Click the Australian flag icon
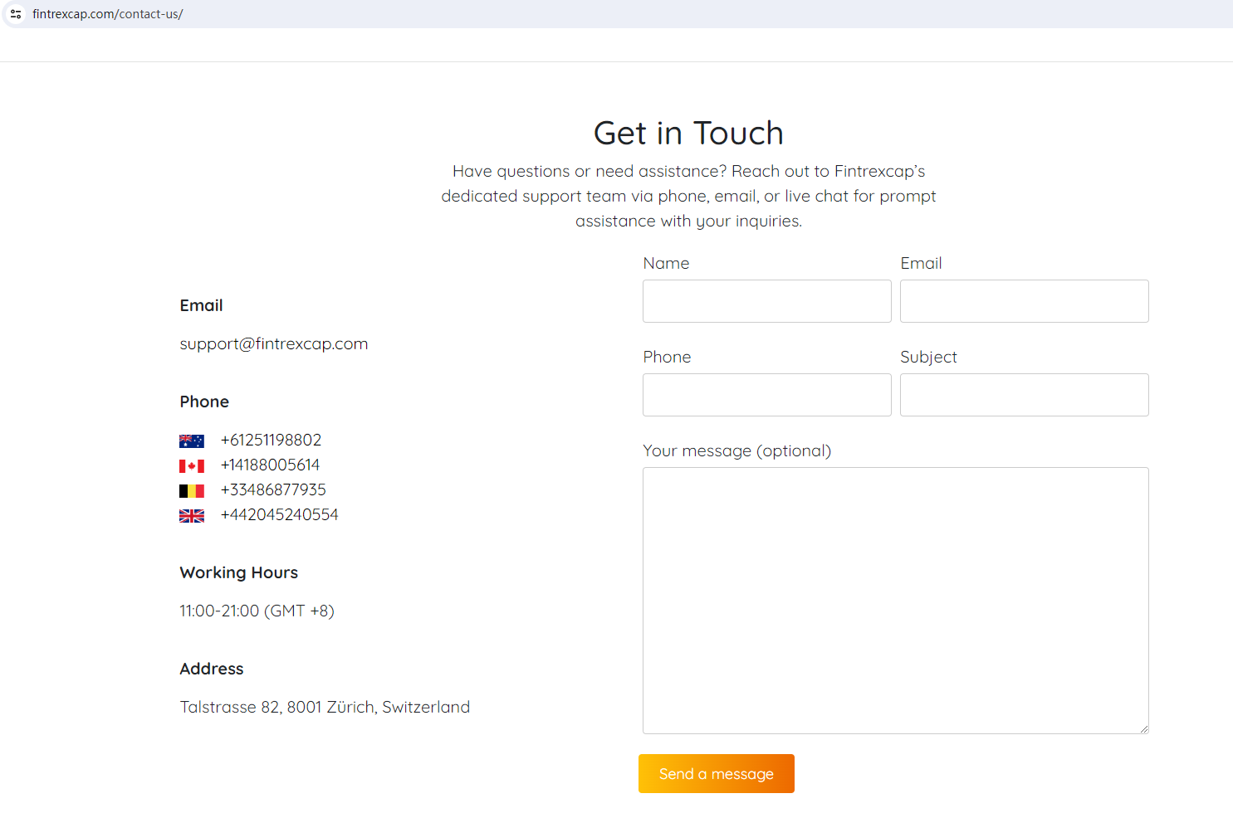 192,441
